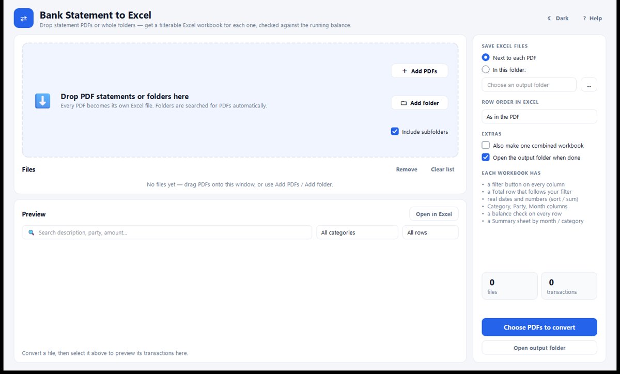Browse for output folder with ... button
The height and width of the screenshot is (374, 620).
589,85
